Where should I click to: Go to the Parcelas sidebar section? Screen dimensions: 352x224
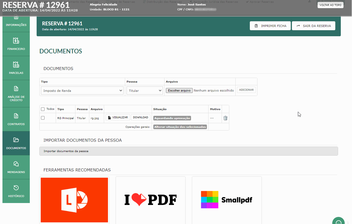click(16, 68)
